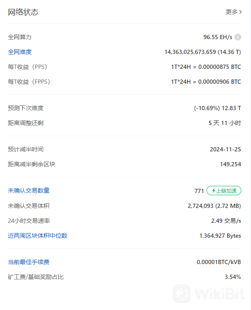Viewport: 251px width, 310px height.
Task: Open the 未确认交易数量 link
Action: coord(28,191)
